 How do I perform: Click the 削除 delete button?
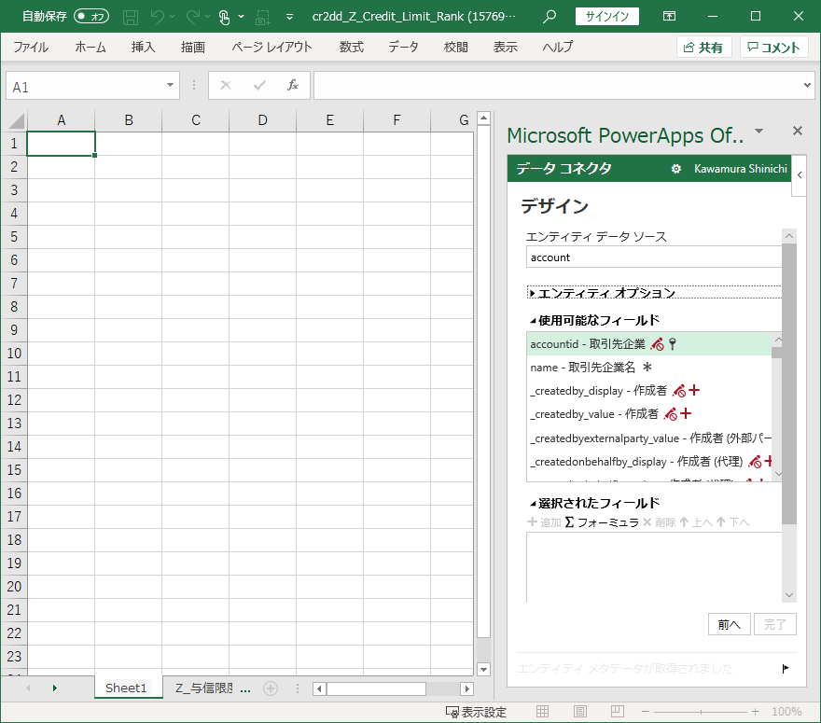(x=660, y=522)
